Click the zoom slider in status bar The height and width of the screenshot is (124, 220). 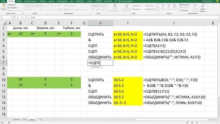click(x=207, y=123)
